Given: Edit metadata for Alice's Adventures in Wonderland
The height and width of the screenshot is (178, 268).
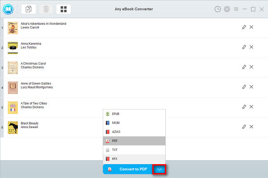Looking at the screenshot, I should pyautogui.click(x=244, y=27).
